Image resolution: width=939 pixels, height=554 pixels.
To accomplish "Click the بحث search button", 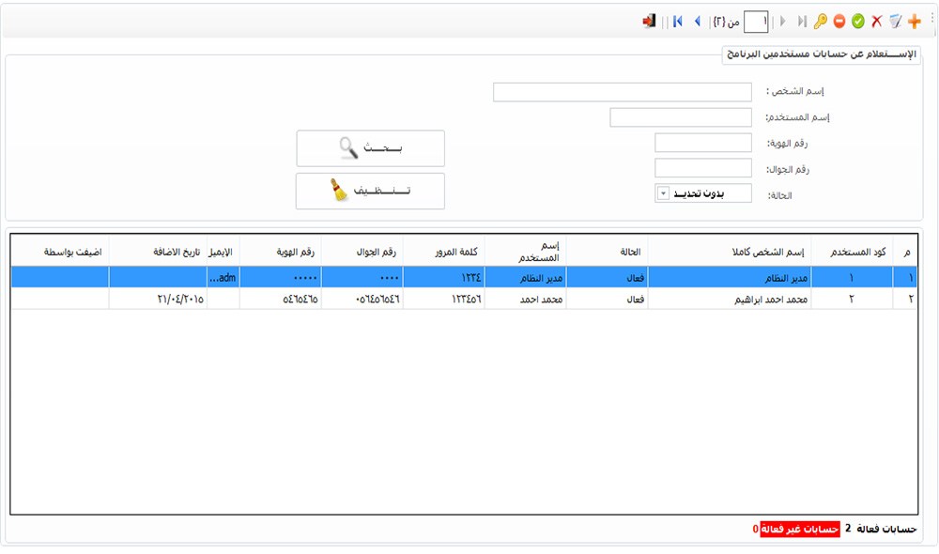I will pos(370,148).
